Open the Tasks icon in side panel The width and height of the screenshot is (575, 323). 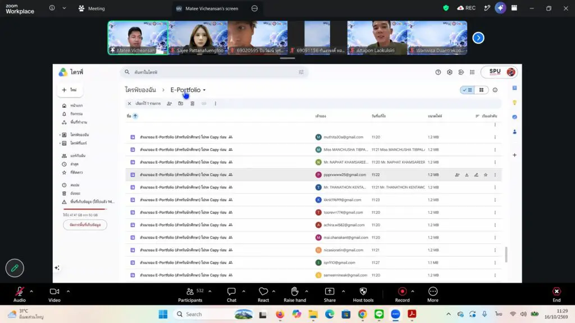(514, 117)
